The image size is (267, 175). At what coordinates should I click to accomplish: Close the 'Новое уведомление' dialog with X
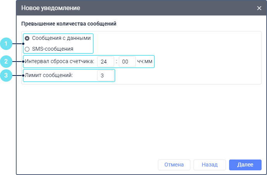(x=259, y=8)
